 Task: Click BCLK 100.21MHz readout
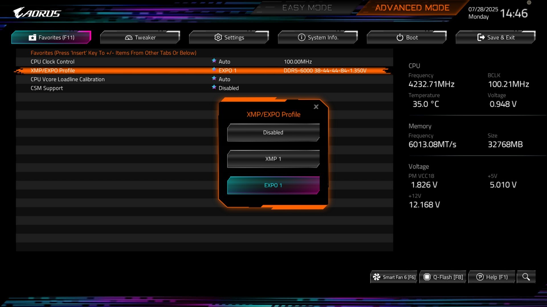click(509, 84)
